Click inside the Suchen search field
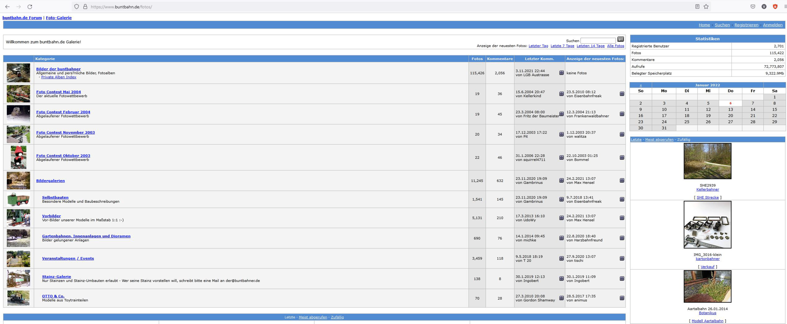The image size is (787, 324). pyautogui.click(x=597, y=41)
